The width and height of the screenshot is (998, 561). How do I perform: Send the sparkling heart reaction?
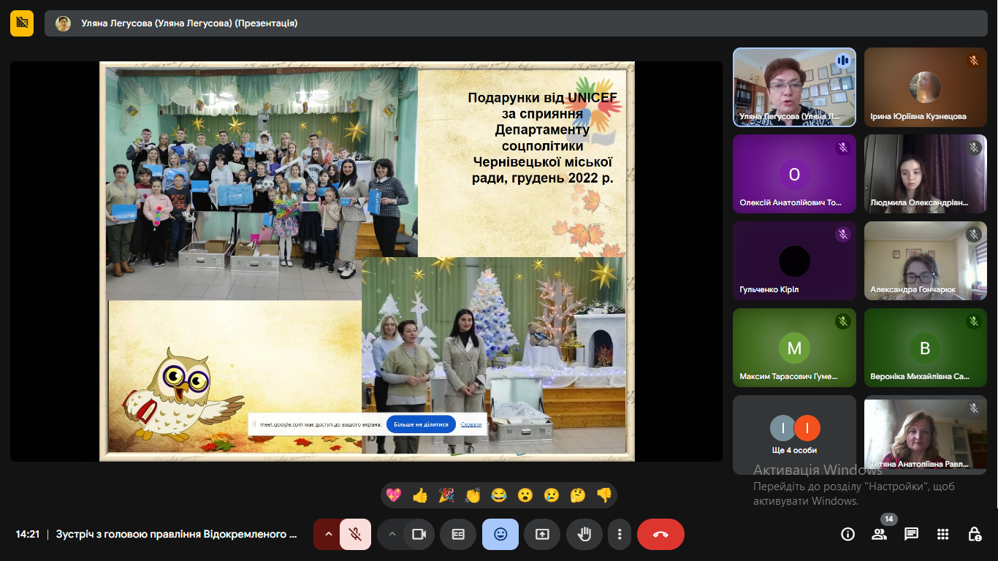[394, 495]
